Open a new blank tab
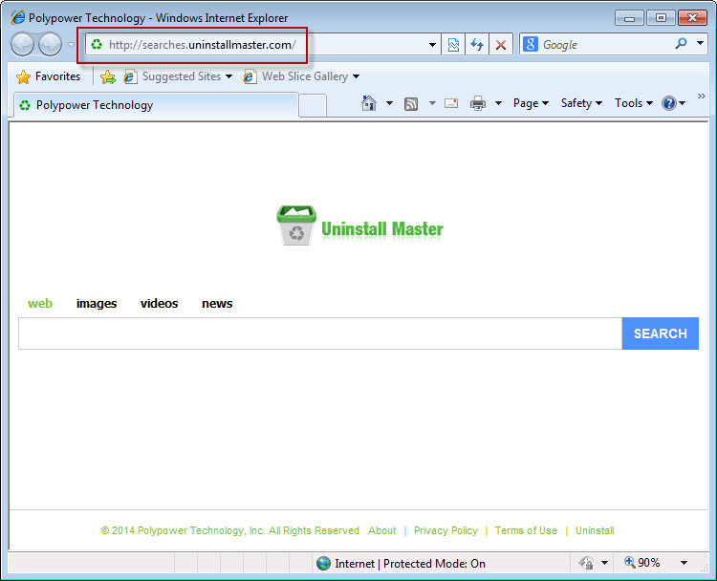 [x=313, y=106]
